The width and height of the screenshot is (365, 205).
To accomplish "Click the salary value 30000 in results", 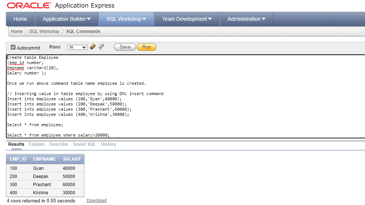I will point(69,193).
